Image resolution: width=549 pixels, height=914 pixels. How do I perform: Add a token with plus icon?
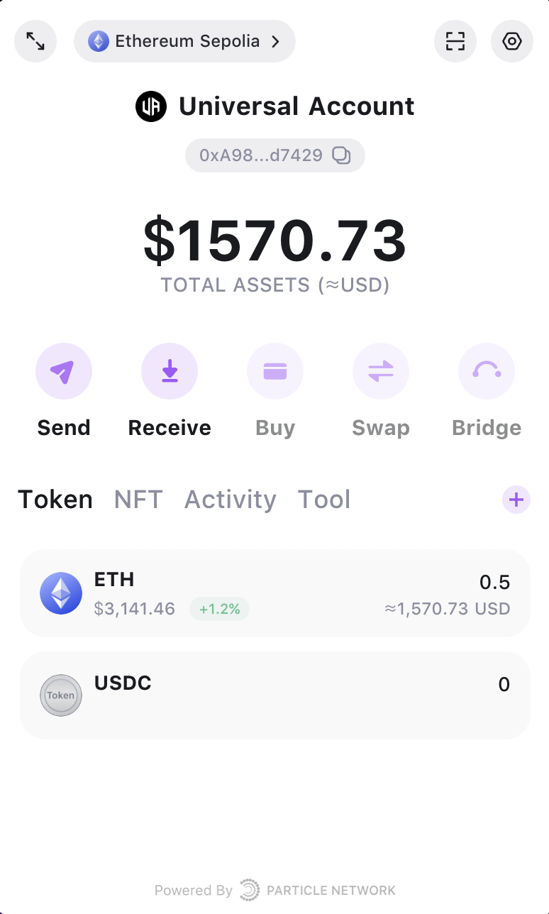pos(516,500)
